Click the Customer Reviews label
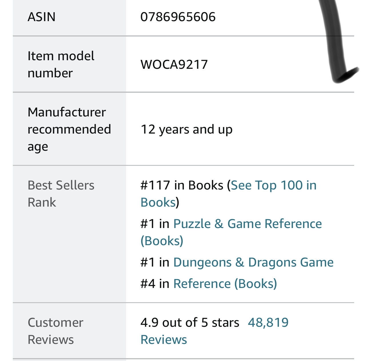This screenshot has width=367, height=361. 55,331
